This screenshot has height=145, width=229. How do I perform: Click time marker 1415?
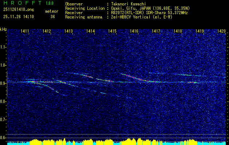click(112, 31)
